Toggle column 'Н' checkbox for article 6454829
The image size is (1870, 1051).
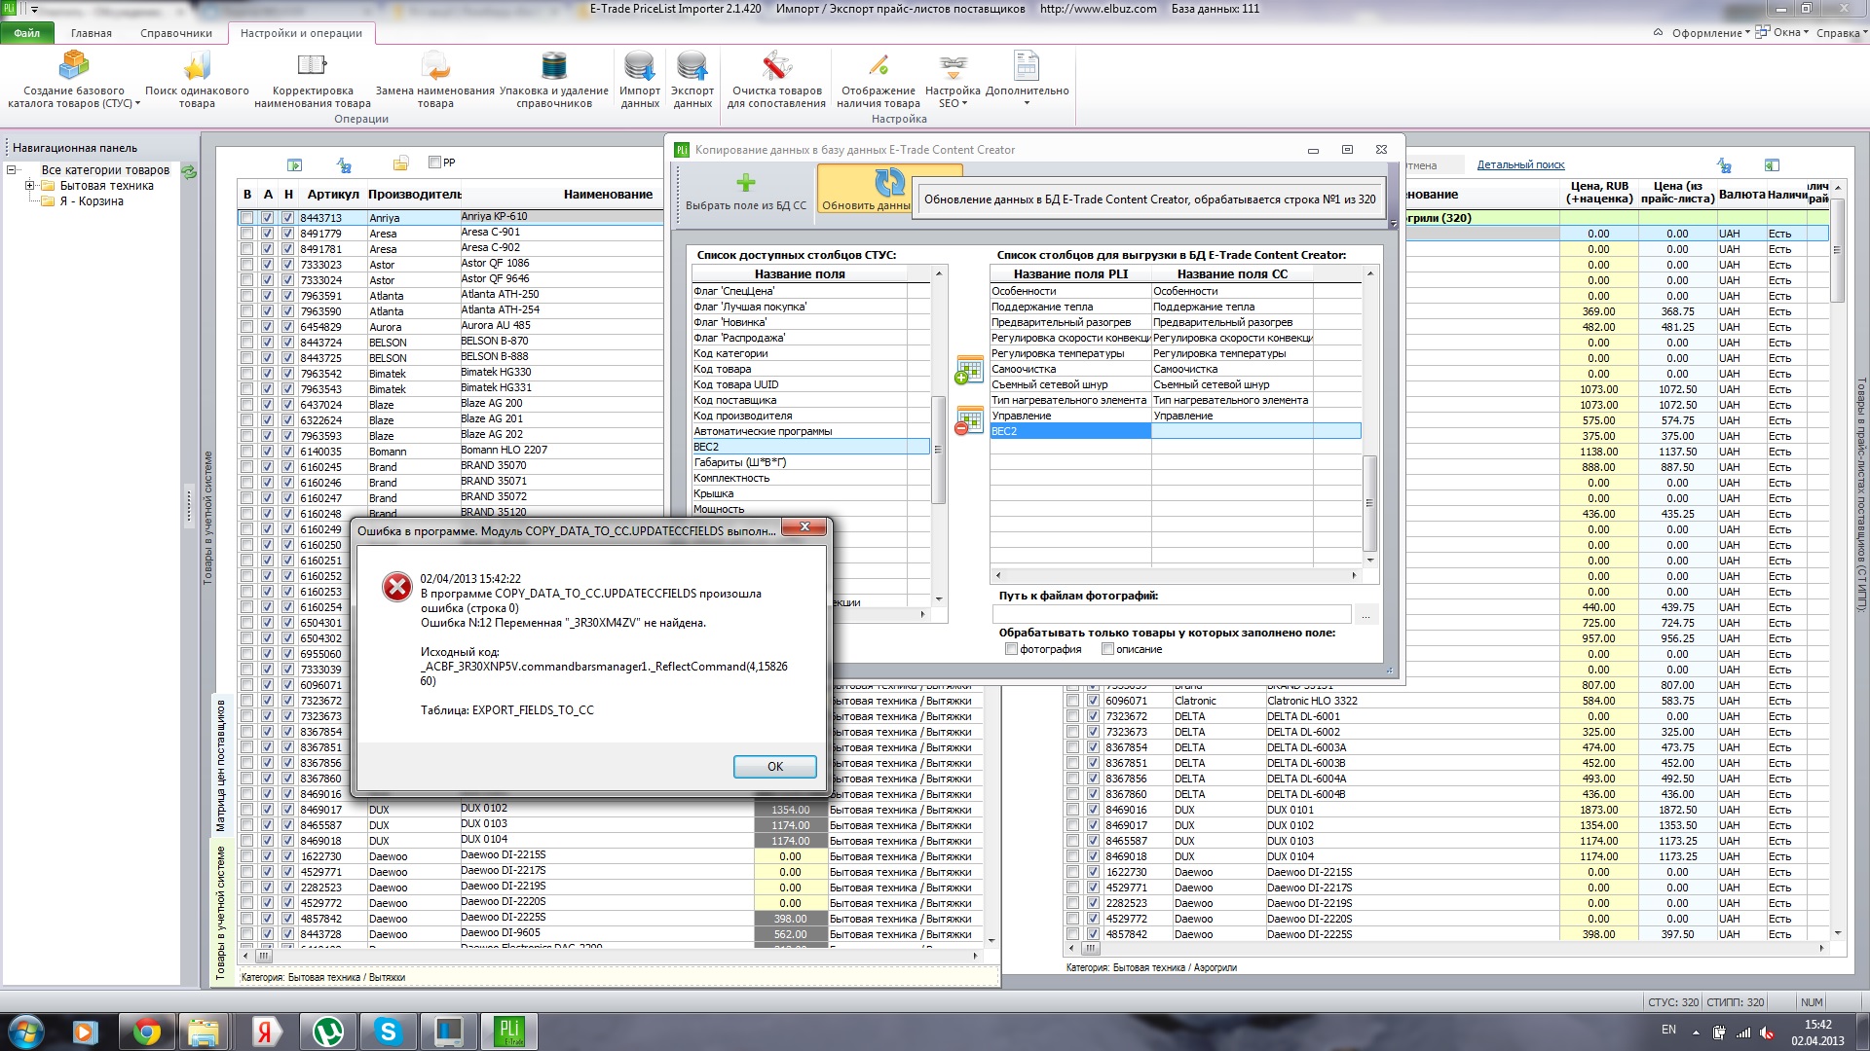click(288, 327)
